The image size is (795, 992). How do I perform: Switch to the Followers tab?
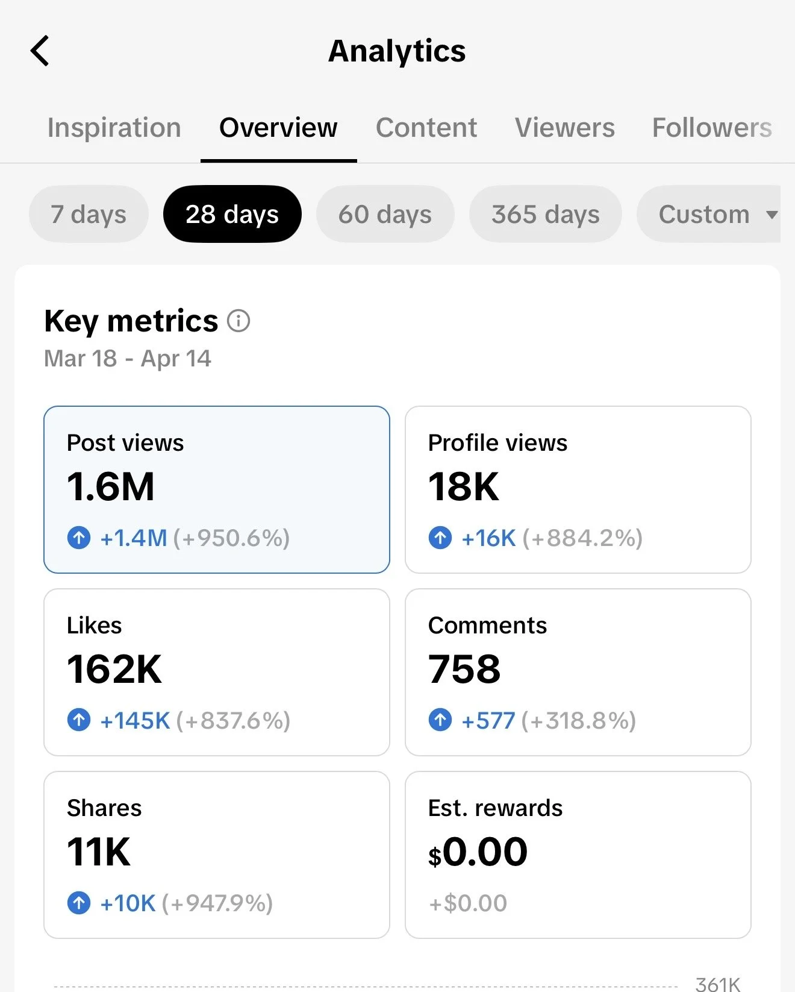point(712,128)
